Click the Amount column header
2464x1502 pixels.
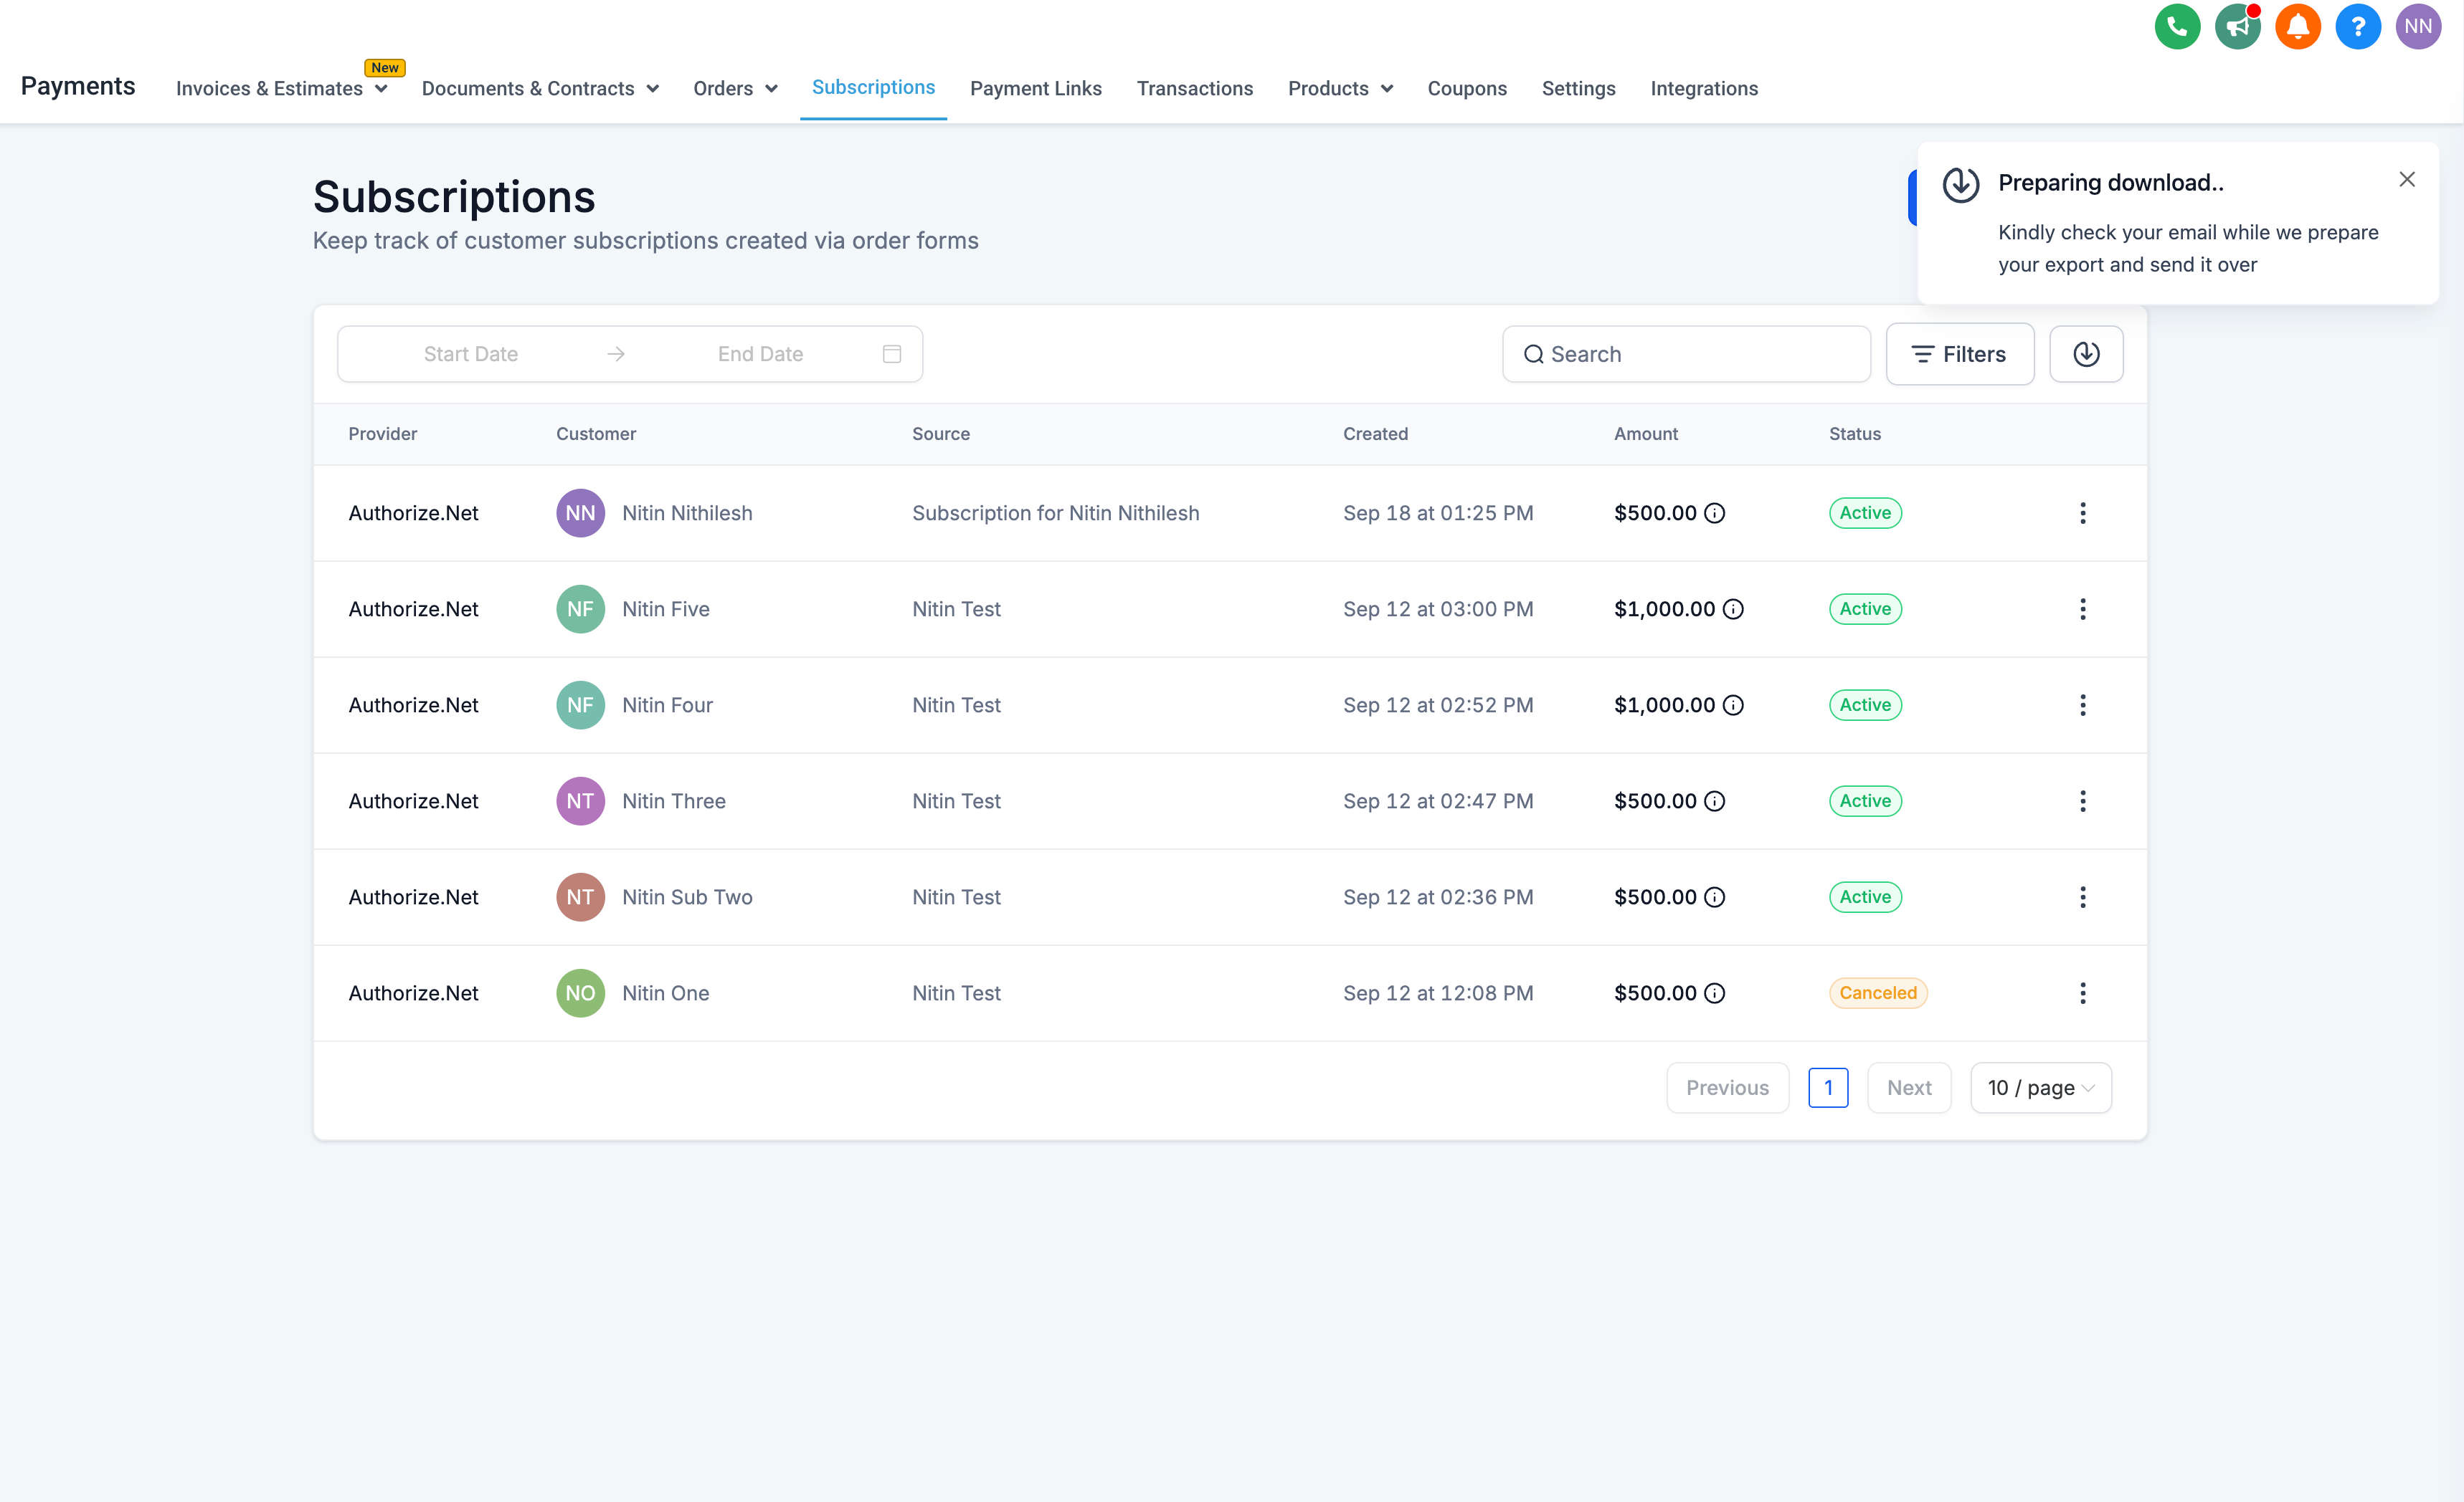pyautogui.click(x=1645, y=434)
